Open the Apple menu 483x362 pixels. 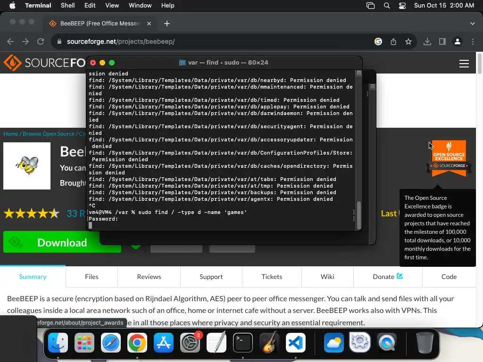pos(12,6)
